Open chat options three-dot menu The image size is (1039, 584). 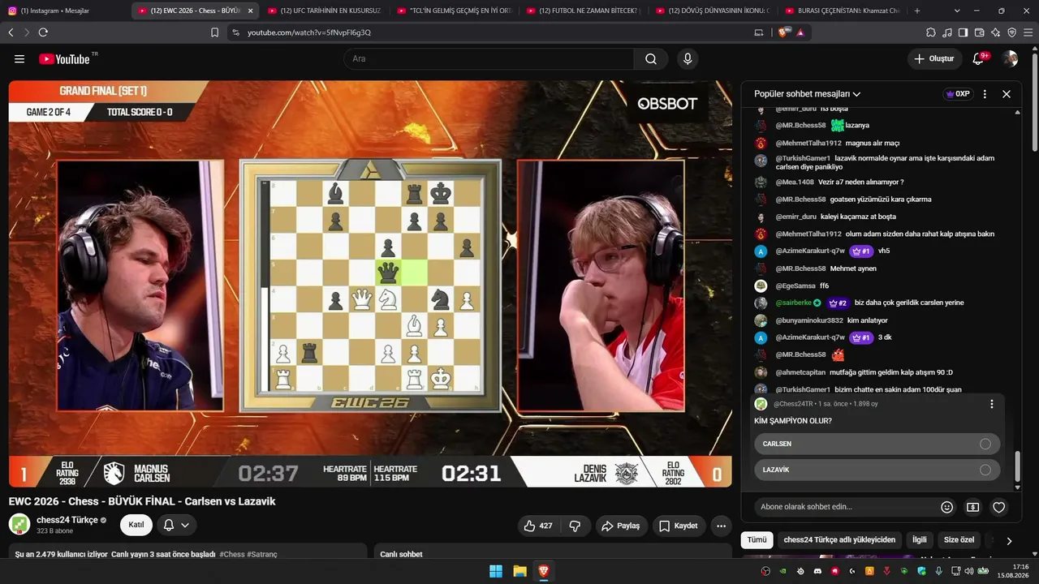(x=985, y=94)
